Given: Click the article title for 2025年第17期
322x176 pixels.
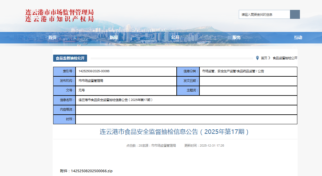Looking at the screenshot, I should pos(174,132).
